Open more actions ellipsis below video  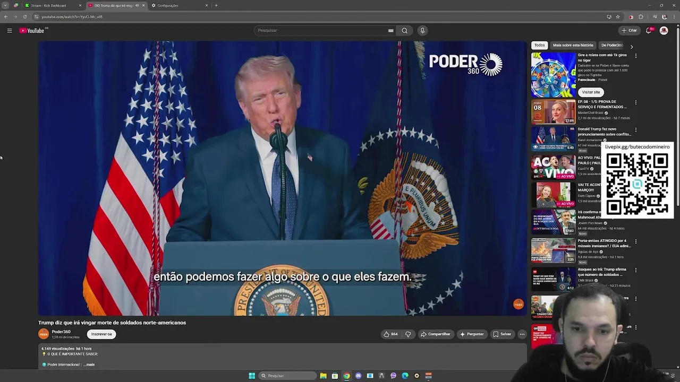[522, 334]
